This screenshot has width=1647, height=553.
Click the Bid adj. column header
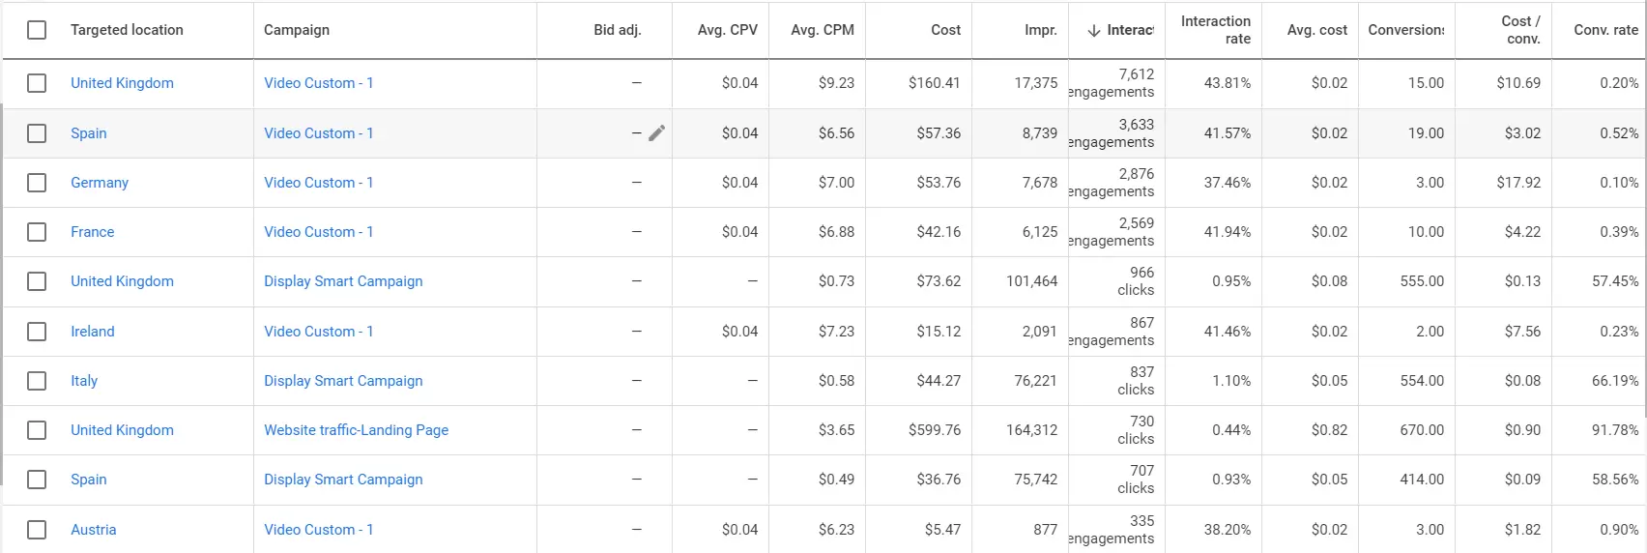[617, 30]
